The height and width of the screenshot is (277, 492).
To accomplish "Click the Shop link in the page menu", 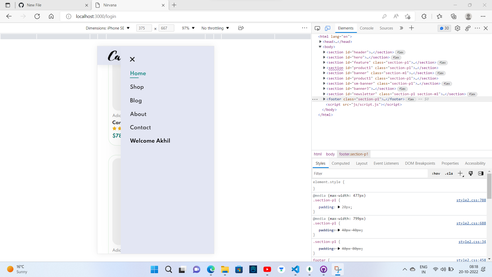I will click(x=137, y=87).
